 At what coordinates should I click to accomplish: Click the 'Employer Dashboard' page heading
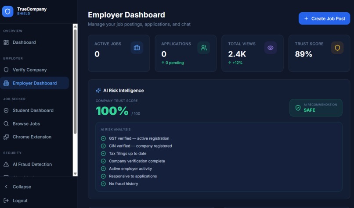126,15
